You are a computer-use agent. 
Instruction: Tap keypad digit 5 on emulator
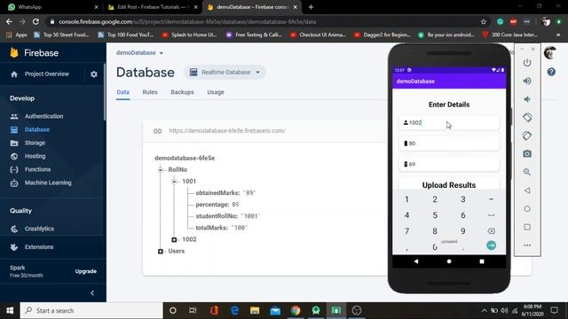435,215
